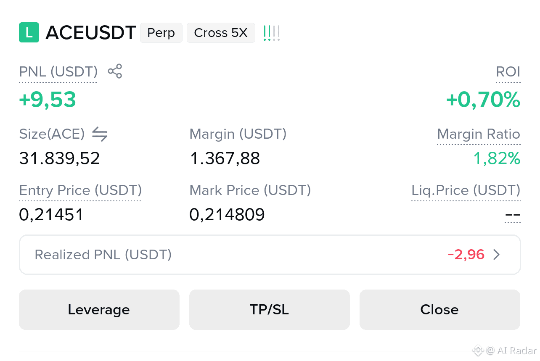Click the share icon next to PNL

click(x=115, y=71)
